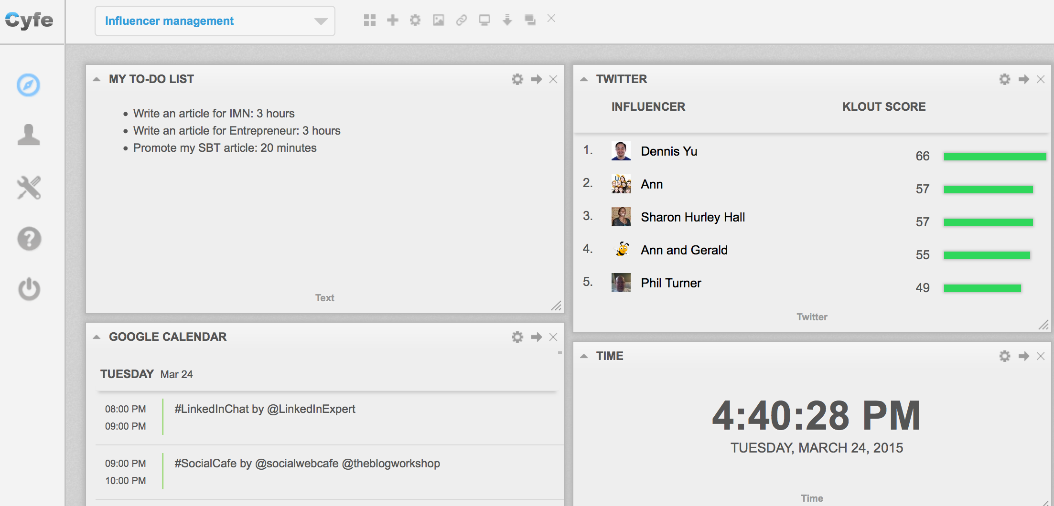Open dashboard grid view icon in toolbar

369,20
